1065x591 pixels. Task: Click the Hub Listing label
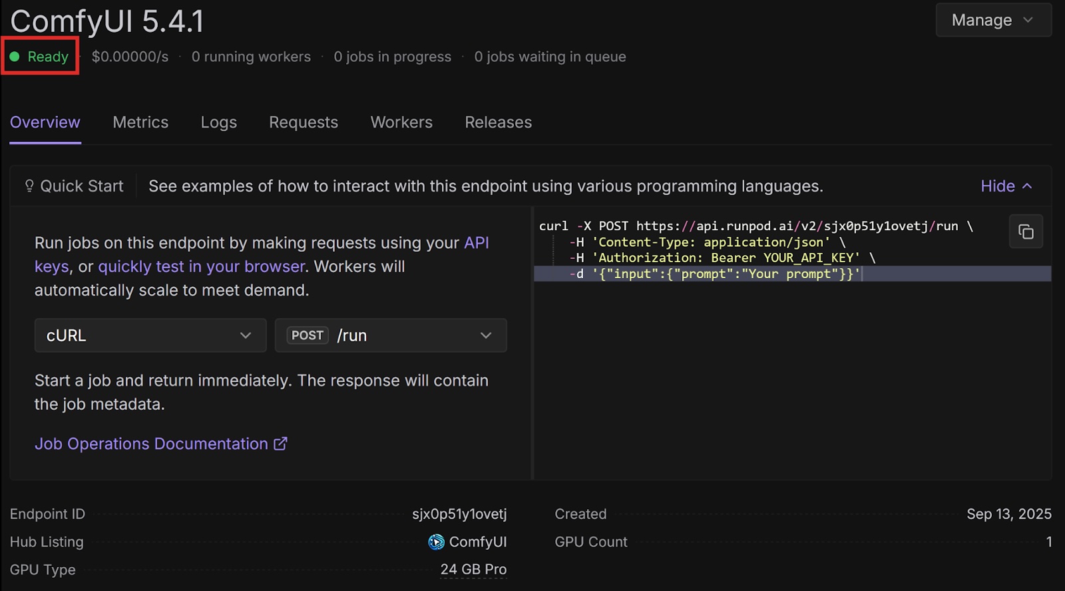click(x=47, y=542)
